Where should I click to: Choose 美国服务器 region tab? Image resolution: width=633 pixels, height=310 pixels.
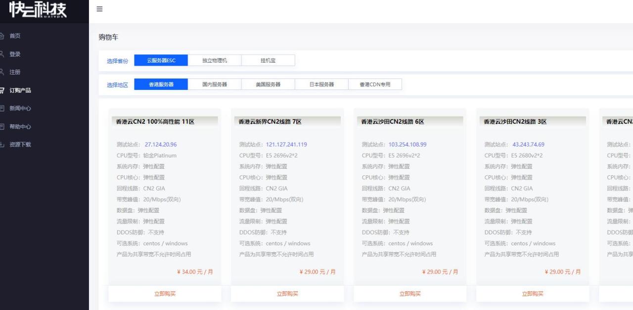(268, 84)
